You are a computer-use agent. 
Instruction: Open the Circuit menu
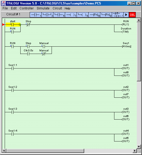click(57, 8)
